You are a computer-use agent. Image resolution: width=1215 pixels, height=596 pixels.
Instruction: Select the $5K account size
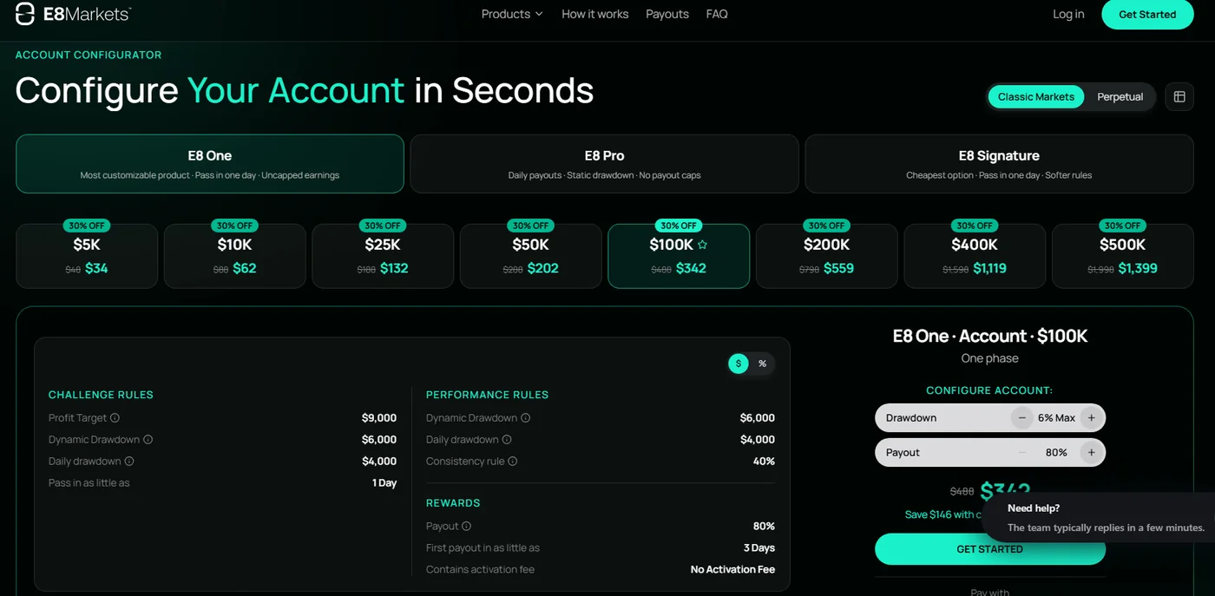click(x=87, y=256)
